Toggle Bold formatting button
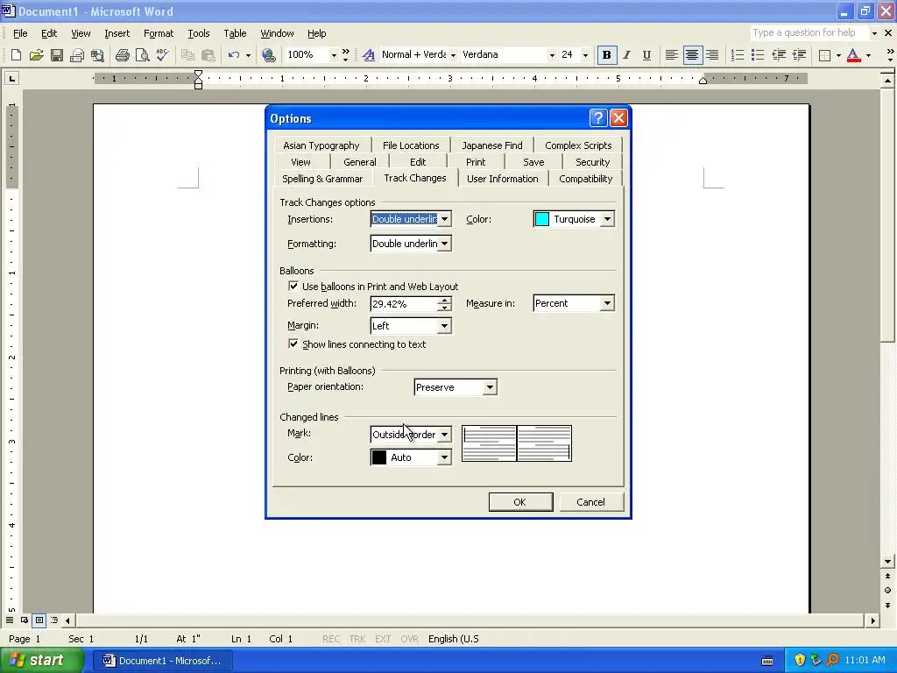 pos(606,55)
